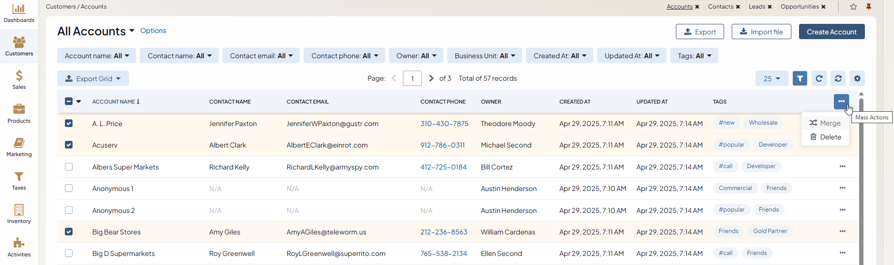
Task: Click the page number input field
Action: coord(412,78)
